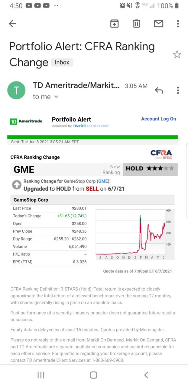The height and width of the screenshot is (386, 188).
Task: Open recent apps from navigation bar
Action: point(41,375)
